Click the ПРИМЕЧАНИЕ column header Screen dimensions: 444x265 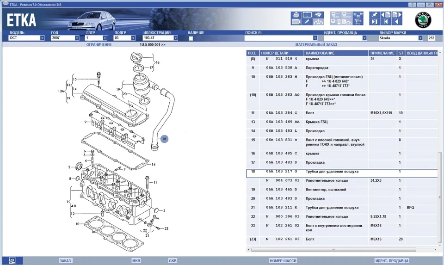pyautogui.click(x=382, y=53)
